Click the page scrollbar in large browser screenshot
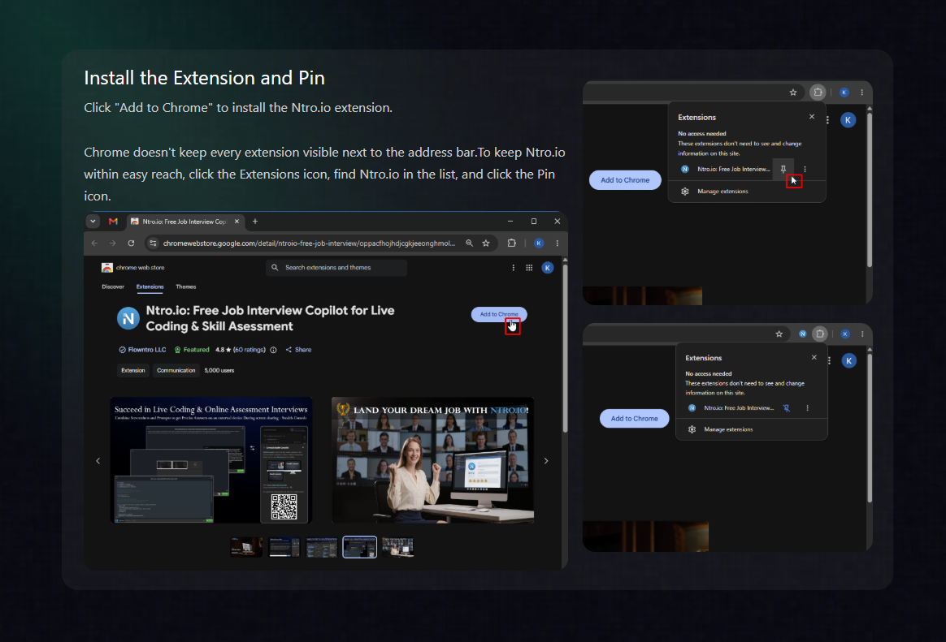Screen dimensions: 946x642 click(x=565, y=348)
